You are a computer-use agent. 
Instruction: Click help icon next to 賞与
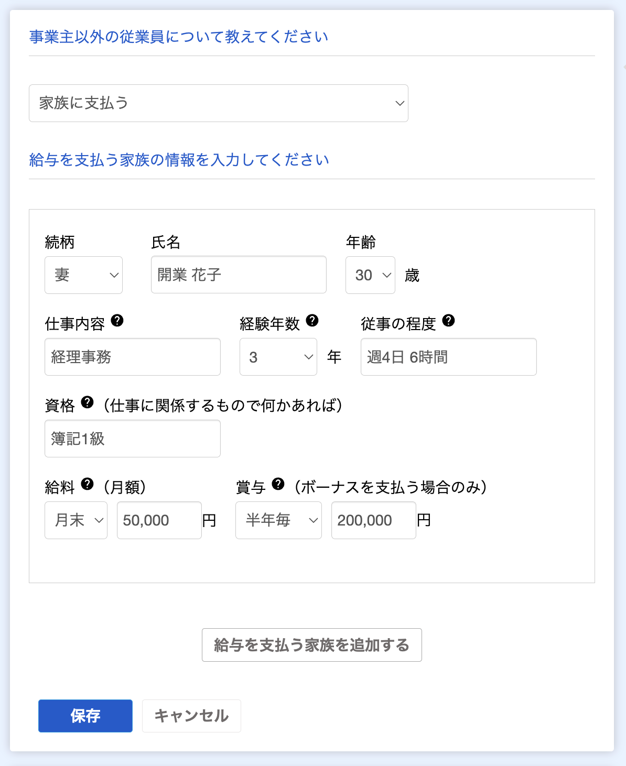pos(278,484)
